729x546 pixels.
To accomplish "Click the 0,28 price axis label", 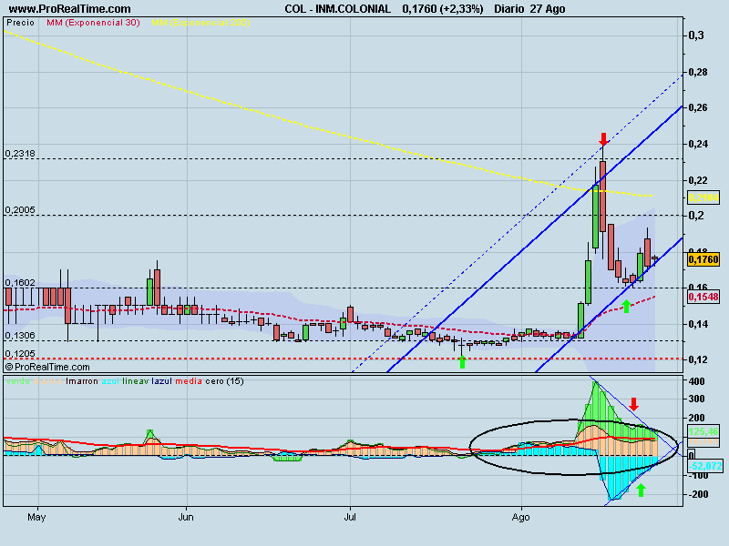I will click(x=698, y=73).
